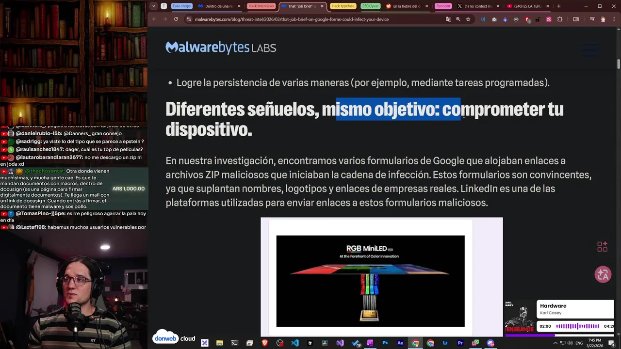
Task: Open Photoshop from the taskbar
Action: click(385, 343)
